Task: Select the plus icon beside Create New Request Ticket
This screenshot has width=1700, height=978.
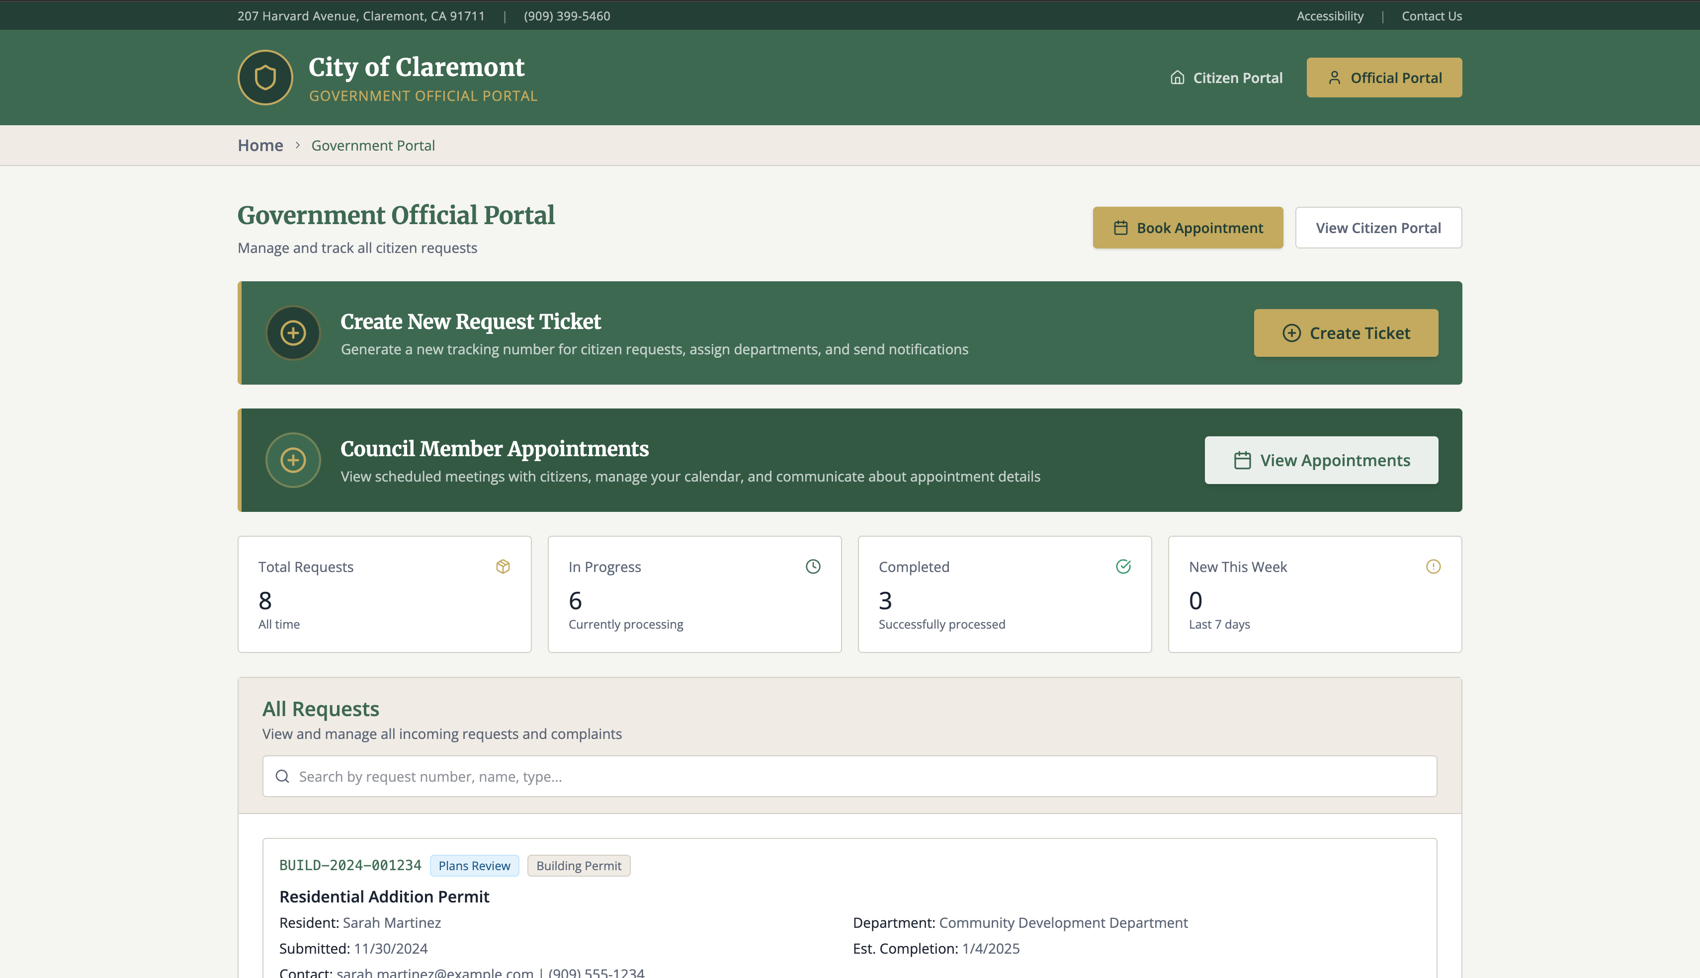Action: coord(293,332)
